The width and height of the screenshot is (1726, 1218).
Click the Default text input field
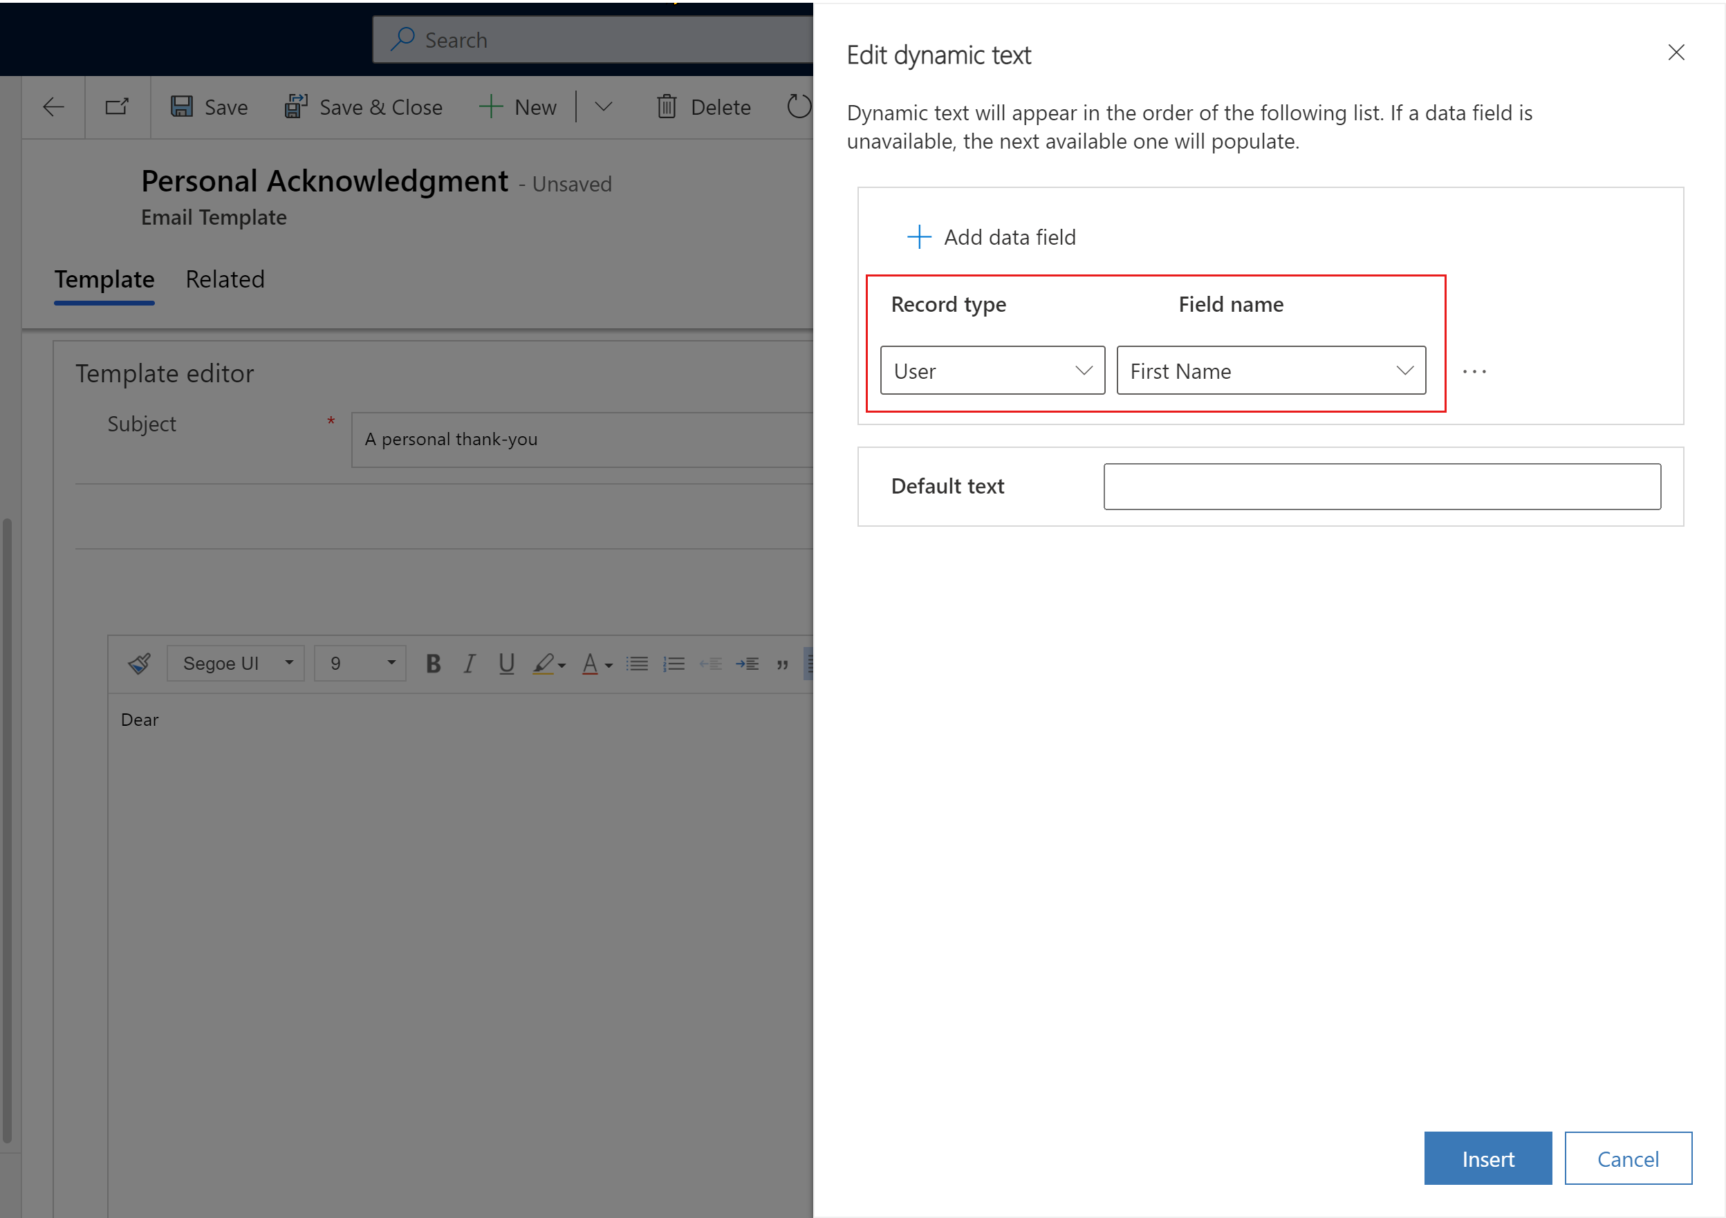point(1384,485)
